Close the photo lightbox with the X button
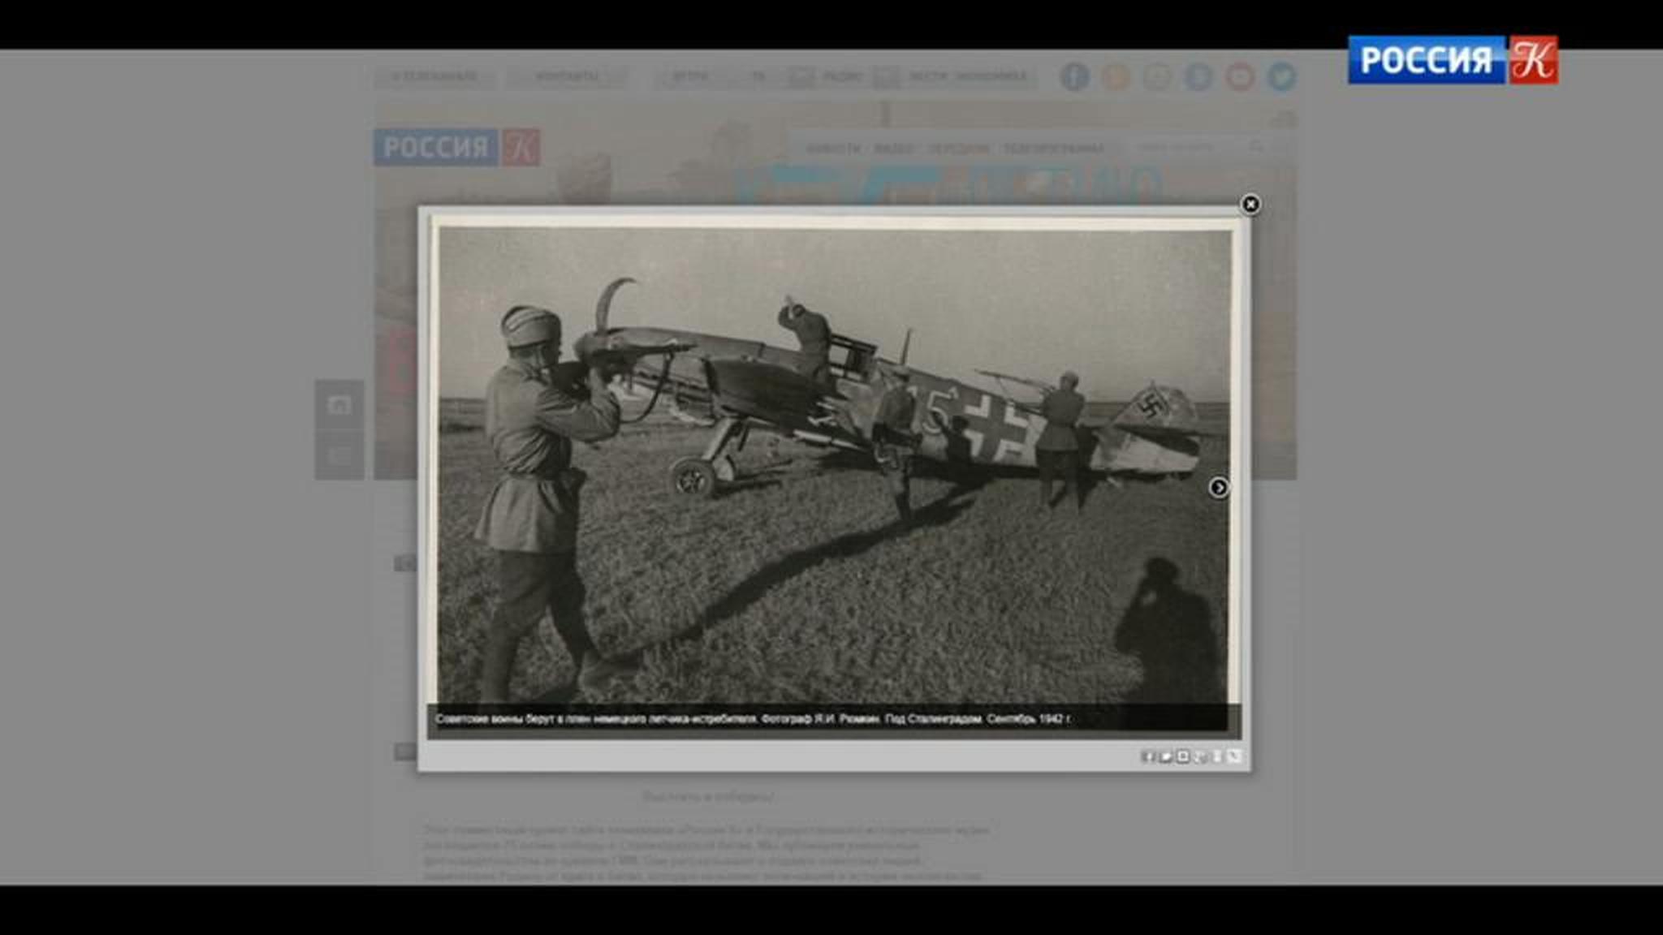 (1250, 205)
